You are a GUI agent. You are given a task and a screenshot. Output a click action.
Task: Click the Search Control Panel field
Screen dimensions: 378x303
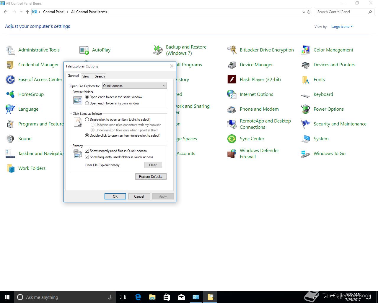pos(344,12)
